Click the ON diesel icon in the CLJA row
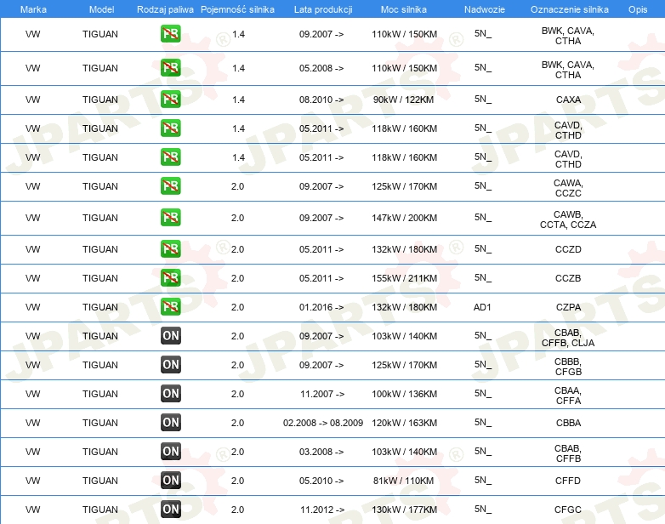The width and height of the screenshot is (665, 524). tap(170, 336)
